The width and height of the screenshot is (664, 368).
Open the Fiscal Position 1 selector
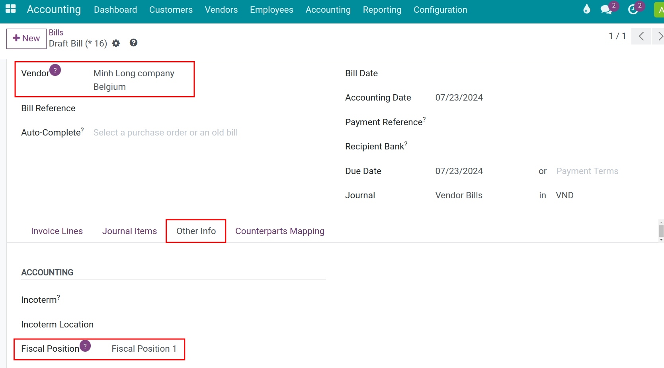click(144, 349)
